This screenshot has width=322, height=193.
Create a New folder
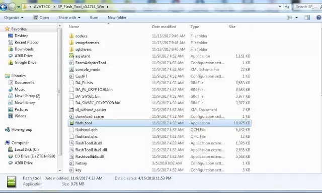point(117,18)
